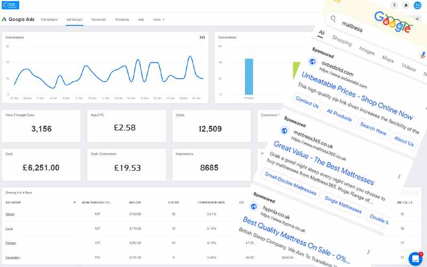The image size is (427, 267).
Task: Open the Primary ad group link
Action: pyautogui.click(x=11, y=243)
